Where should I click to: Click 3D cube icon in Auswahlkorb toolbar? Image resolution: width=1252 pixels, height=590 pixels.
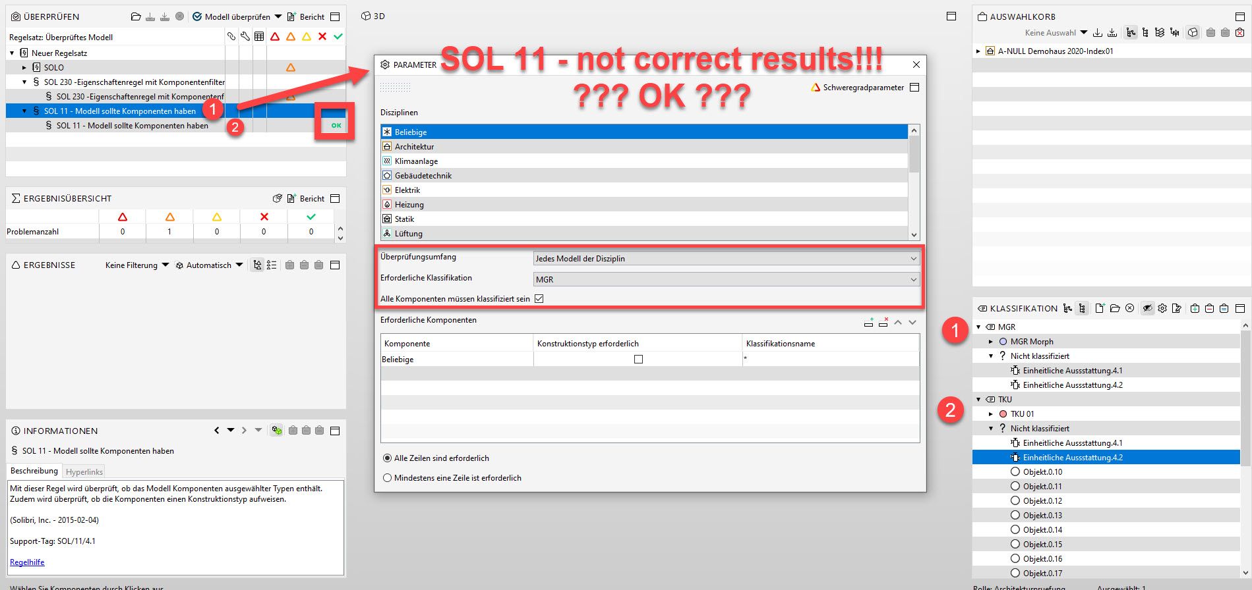(x=1193, y=32)
